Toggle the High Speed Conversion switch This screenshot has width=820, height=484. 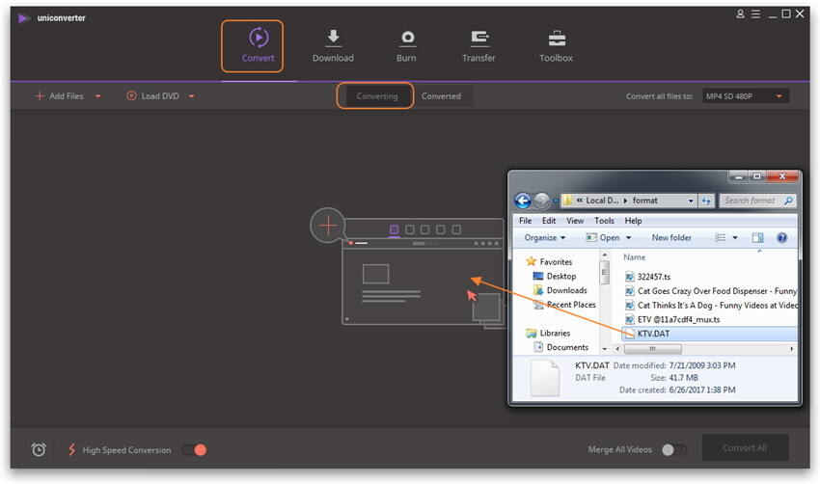point(195,449)
